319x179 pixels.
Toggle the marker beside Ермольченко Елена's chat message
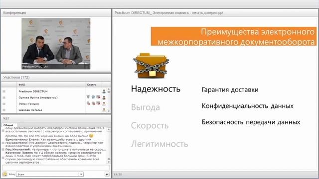click(x=3, y=143)
